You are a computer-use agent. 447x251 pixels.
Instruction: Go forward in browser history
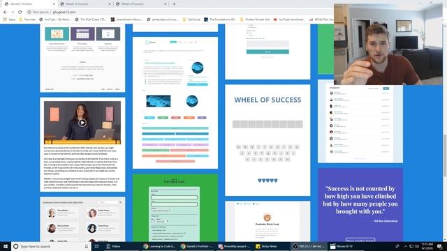click(13, 13)
